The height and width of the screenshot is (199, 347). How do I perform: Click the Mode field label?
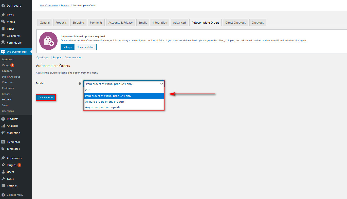click(40, 83)
